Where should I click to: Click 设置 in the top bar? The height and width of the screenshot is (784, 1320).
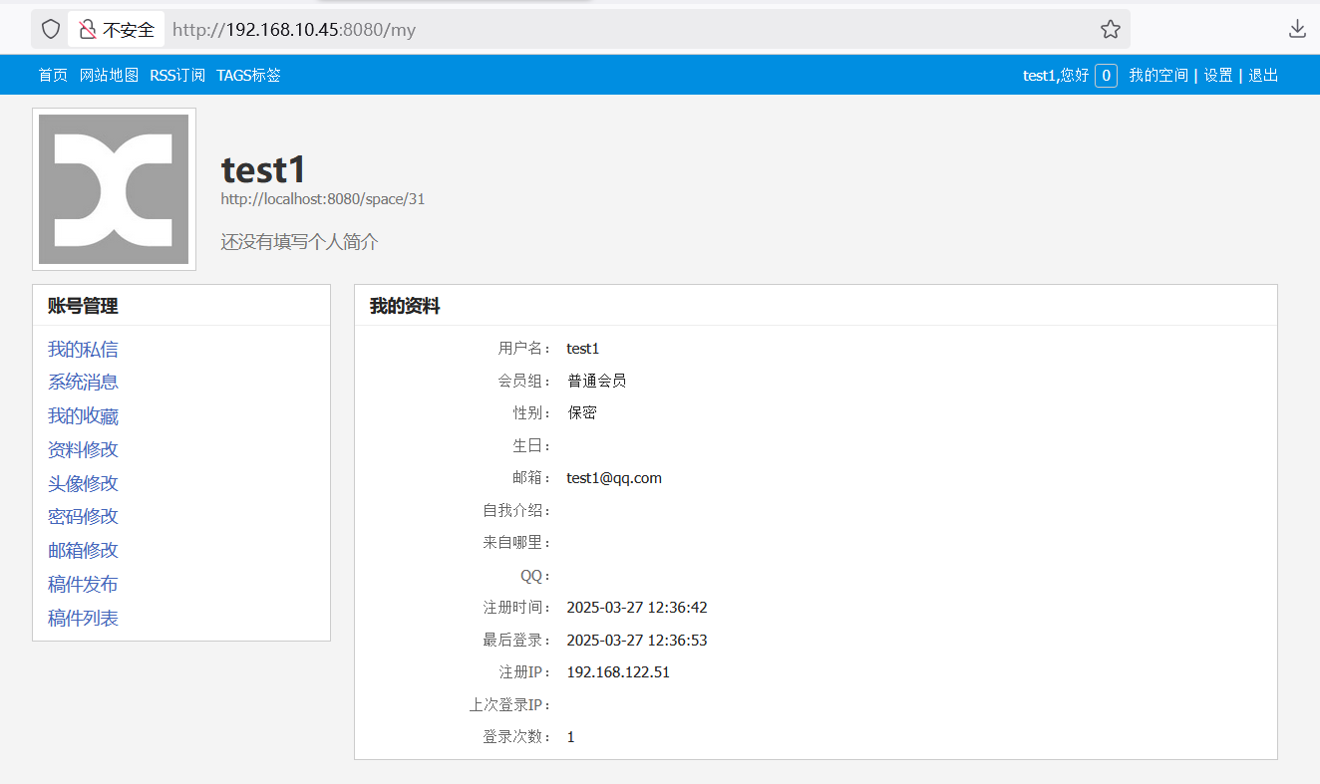[1218, 76]
